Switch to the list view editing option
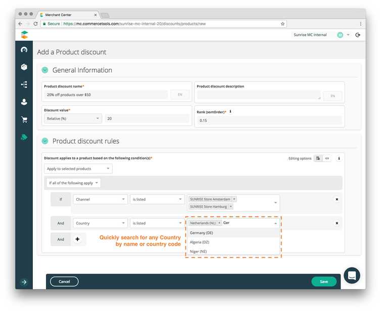This screenshot has width=381, height=311. tap(318, 158)
